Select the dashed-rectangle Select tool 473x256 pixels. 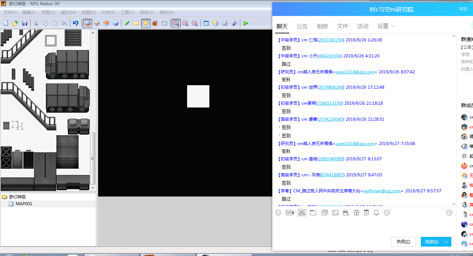point(165,23)
